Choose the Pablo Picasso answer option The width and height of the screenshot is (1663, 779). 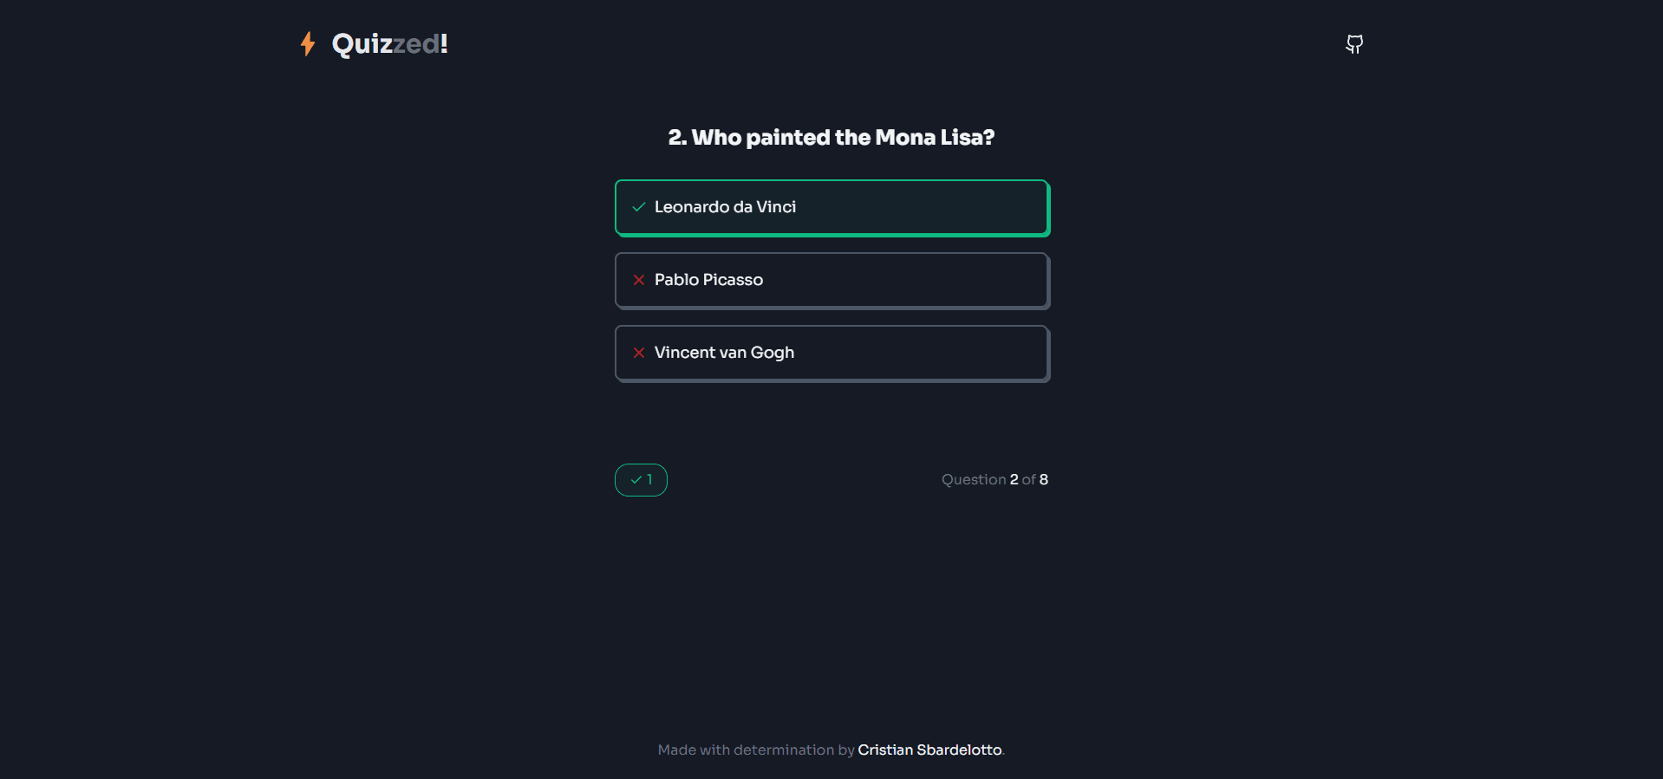(831, 281)
